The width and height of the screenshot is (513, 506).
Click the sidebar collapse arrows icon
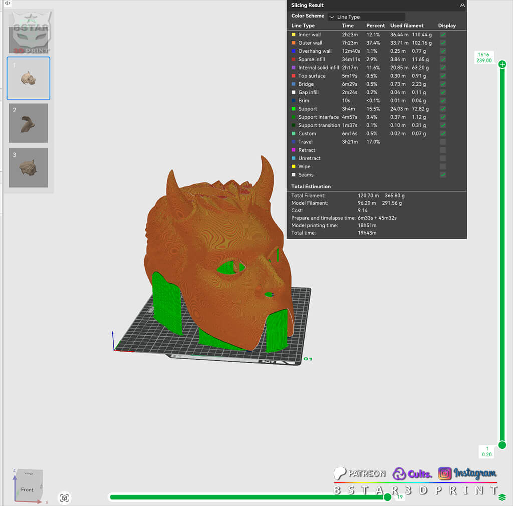pos(7,3)
